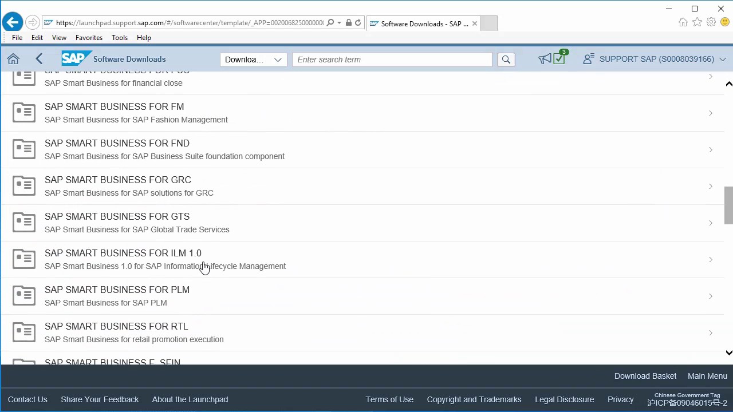The image size is (733, 412).
Task: Open the Favorites menu
Action: (x=89, y=38)
